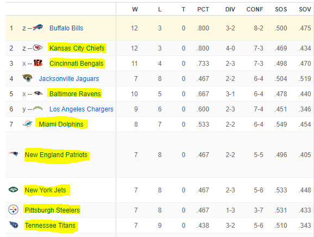Click the Jacksonville Jaguars logo icon
This screenshot has height=237, width=314.
(27, 78)
